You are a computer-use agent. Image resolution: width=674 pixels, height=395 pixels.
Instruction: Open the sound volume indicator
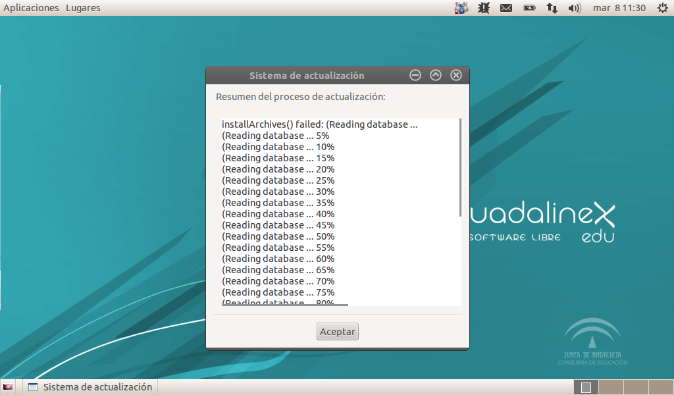click(574, 8)
